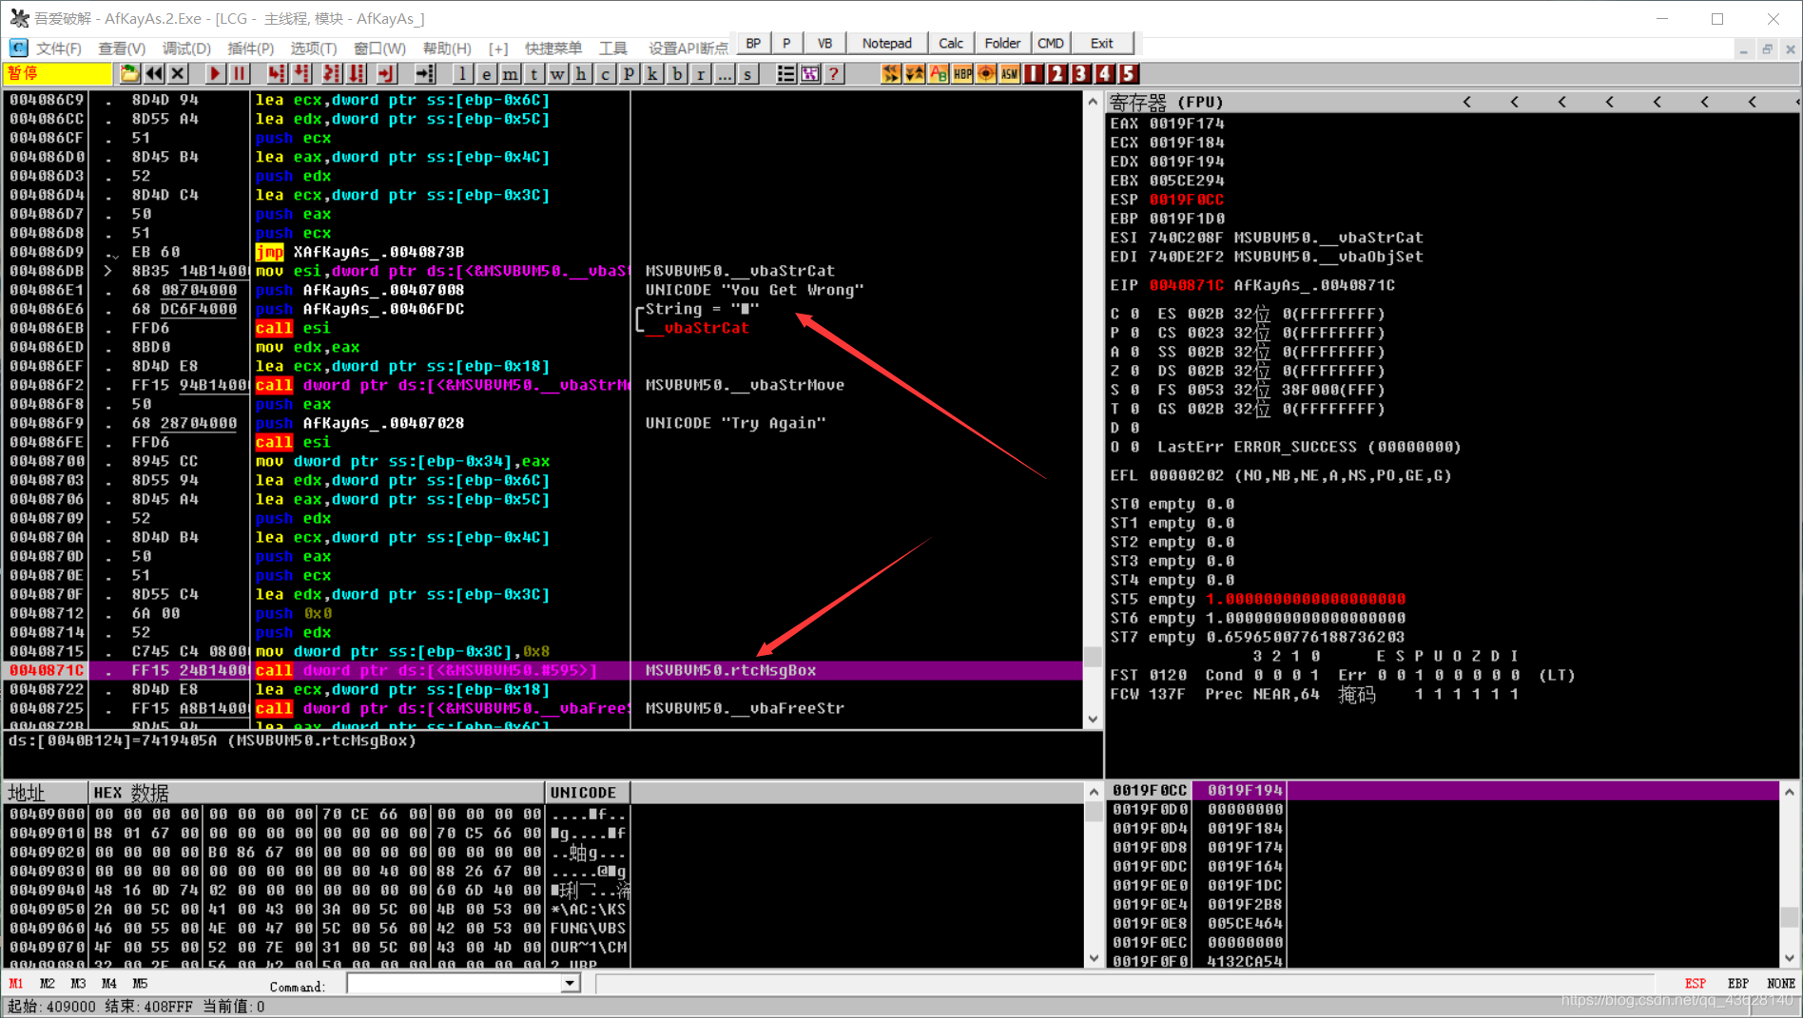Viewport: 1803px width, 1018px height.
Task: Open the 快捷菜单 menu
Action: point(553,48)
